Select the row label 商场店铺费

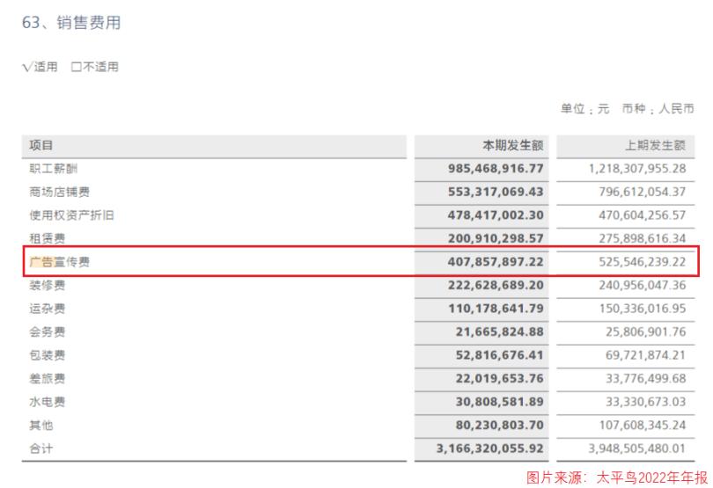tap(60, 192)
